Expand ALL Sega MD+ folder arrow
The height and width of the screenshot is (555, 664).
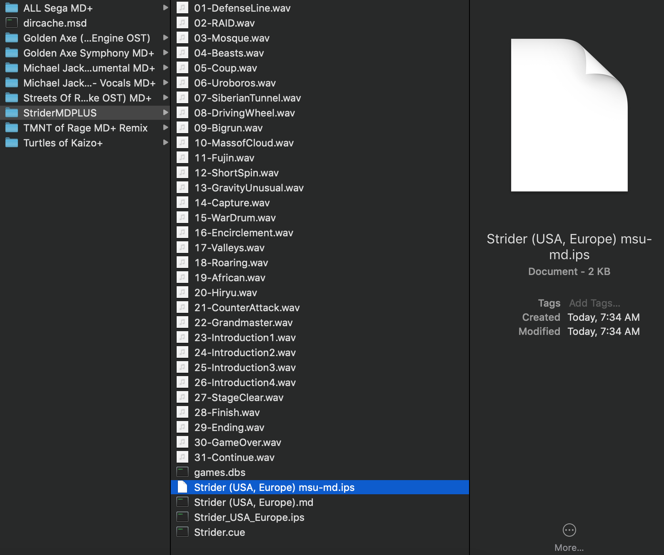click(x=165, y=7)
